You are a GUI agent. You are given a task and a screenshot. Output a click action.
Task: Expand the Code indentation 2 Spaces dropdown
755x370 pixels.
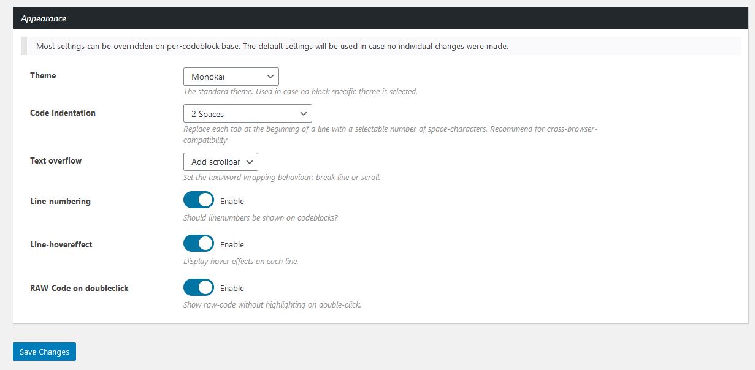pos(248,114)
